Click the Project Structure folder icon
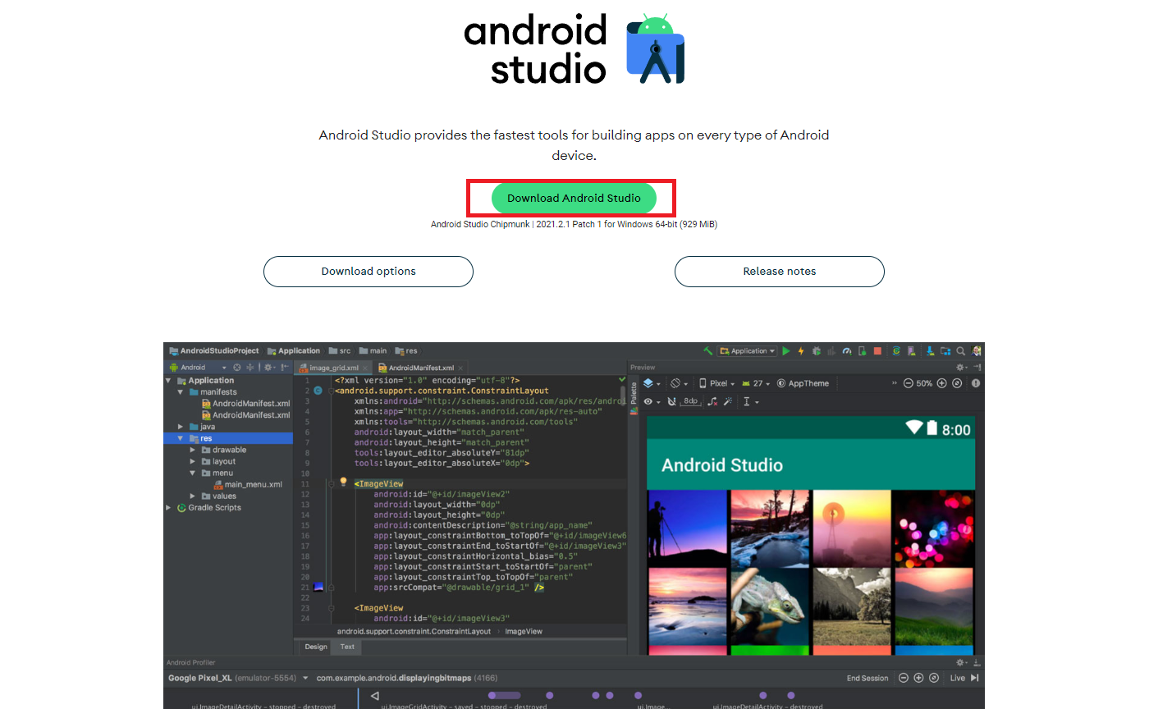Image resolution: width=1149 pixels, height=709 pixels. [945, 351]
